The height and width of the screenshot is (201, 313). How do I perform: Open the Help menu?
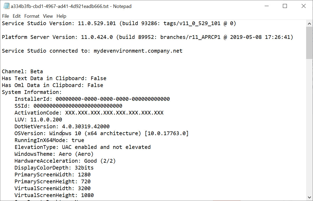click(61, 16)
